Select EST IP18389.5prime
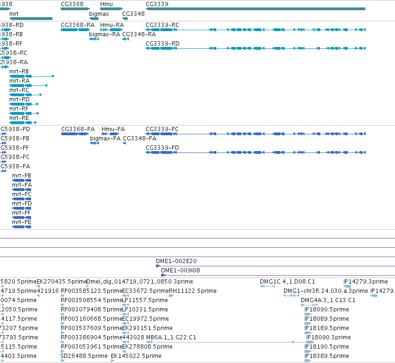The image size is (395, 363). [308, 361]
